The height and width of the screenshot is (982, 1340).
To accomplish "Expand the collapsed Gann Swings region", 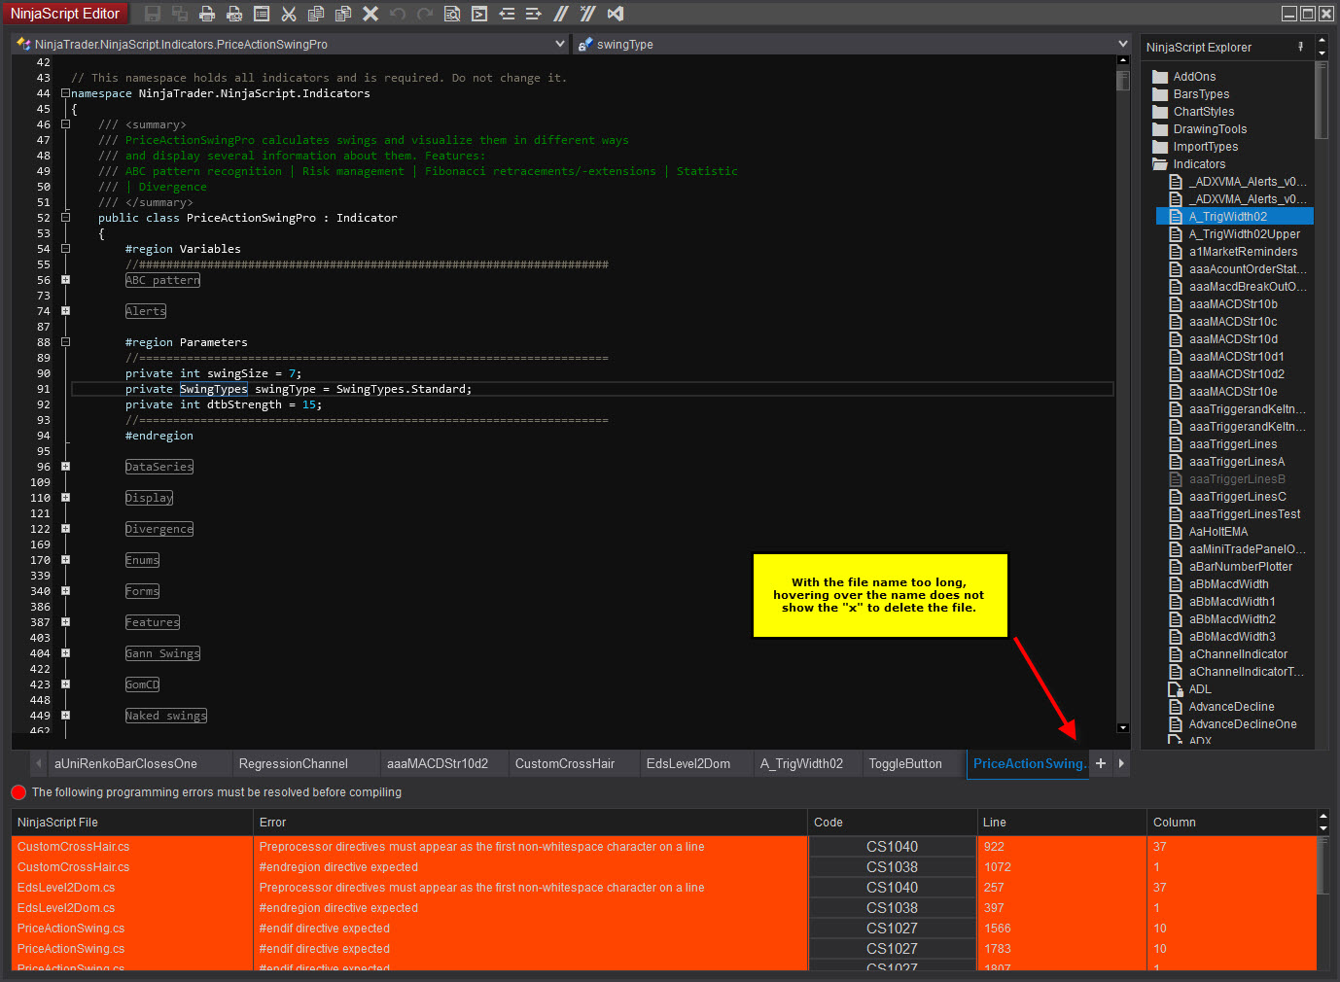I will pyautogui.click(x=66, y=653).
